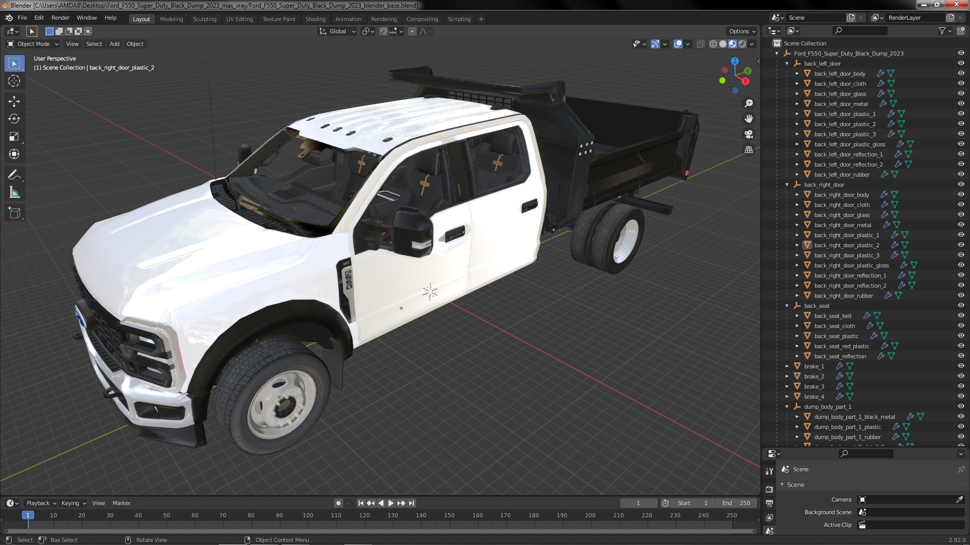Hide back_seat_cloth object
Screen dimensions: 970x545
pyautogui.click(x=961, y=326)
